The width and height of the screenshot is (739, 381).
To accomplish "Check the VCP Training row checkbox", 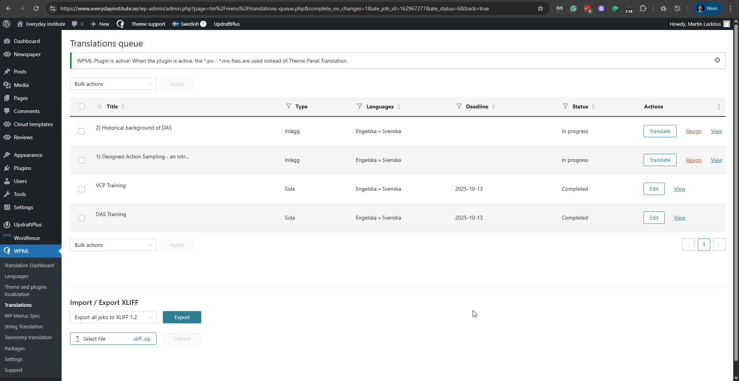I will (x=82, y=189).
